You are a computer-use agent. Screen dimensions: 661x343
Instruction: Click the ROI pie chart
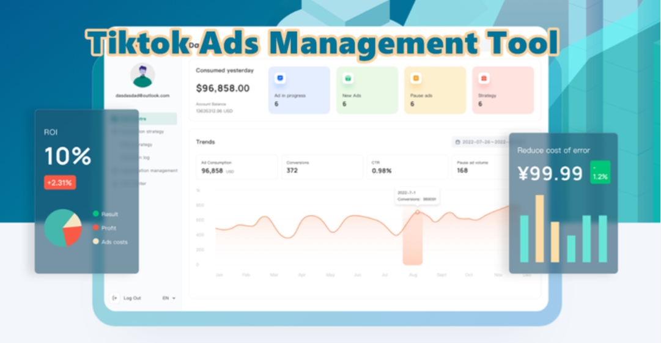63,228
